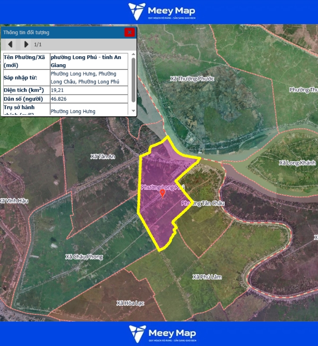
Task: Click the Xã Vĩnh Hậu map label
Action: pos(14,200)
